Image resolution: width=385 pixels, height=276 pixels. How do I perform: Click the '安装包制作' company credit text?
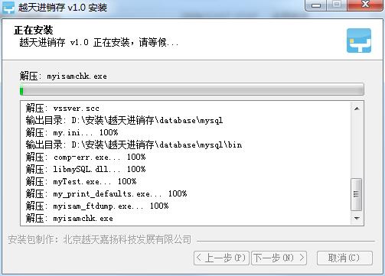click(x=100, y=239)
